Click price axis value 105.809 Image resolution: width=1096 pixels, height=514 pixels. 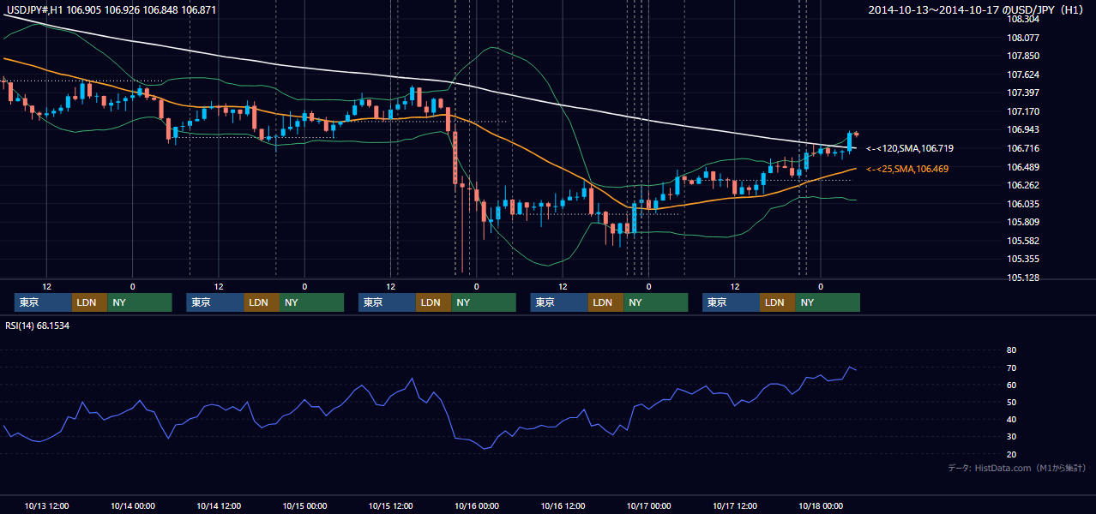click(x=1023, y=222)
